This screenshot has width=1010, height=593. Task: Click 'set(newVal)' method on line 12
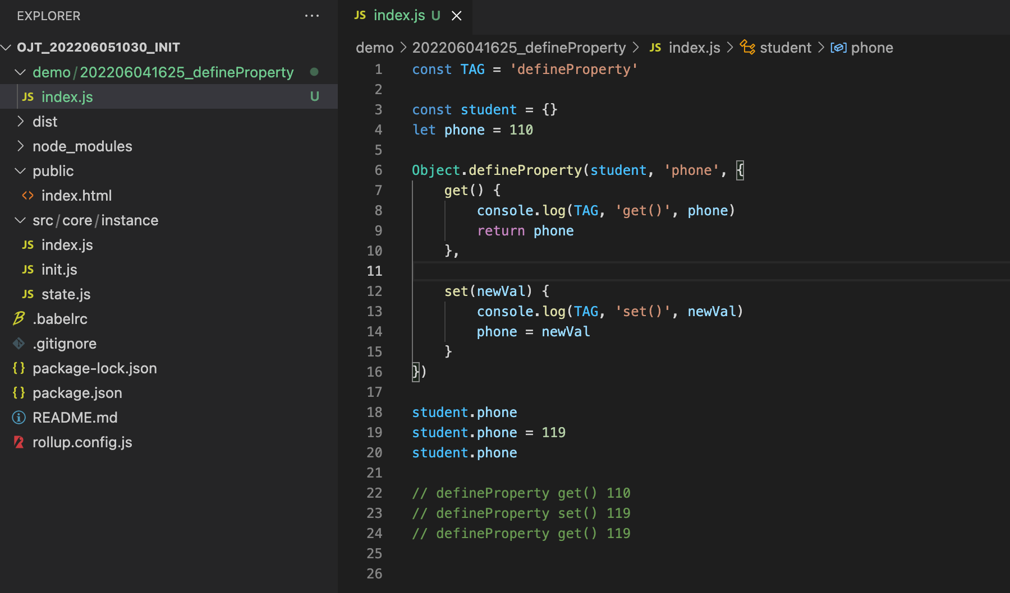tap(488, 291)
